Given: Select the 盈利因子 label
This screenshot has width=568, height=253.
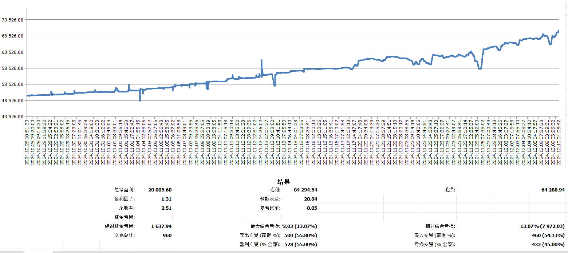Looking at the screenshot, I should (x=125, y=199).
